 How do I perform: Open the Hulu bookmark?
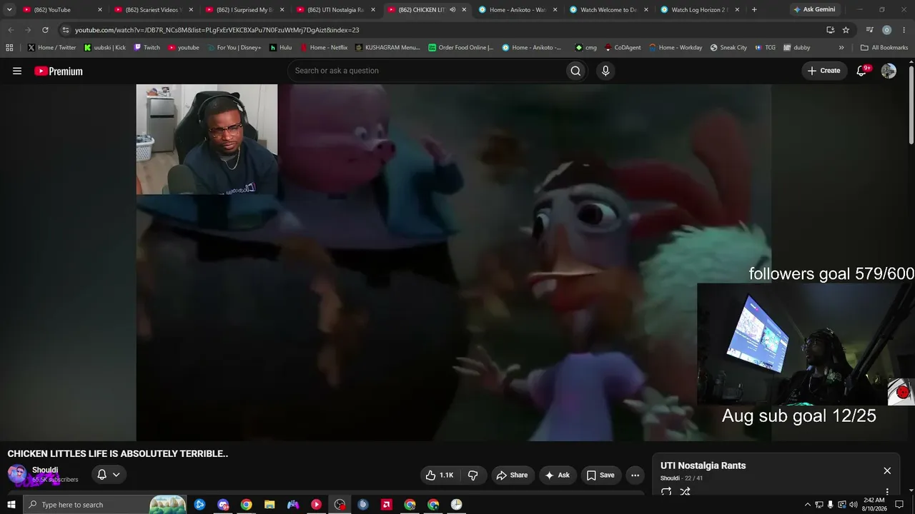pos(280,48)
